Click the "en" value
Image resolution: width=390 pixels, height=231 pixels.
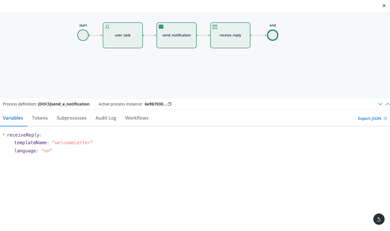click(47, 151)
